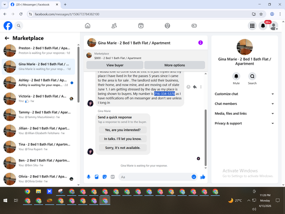Viewport: 285px width, 214px height.
Task: Open the Windows notification center icon
Action: tap(278, 200)
